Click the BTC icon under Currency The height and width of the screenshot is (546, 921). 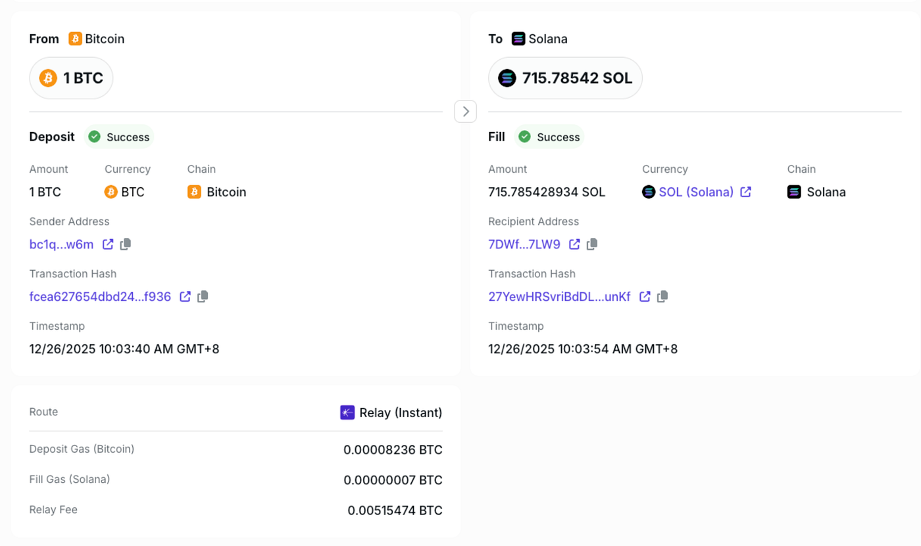(111, 192)
